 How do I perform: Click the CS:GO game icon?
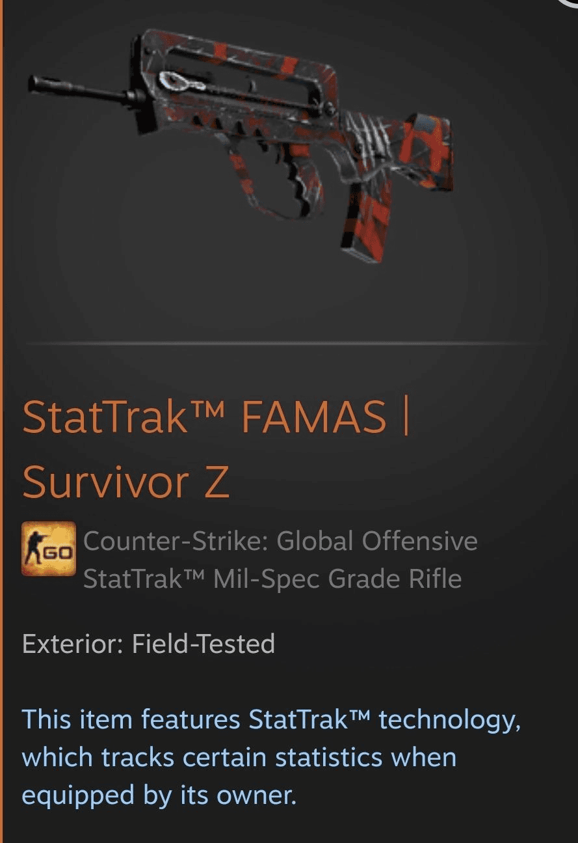pyautogui.click(x=49, y=549)
